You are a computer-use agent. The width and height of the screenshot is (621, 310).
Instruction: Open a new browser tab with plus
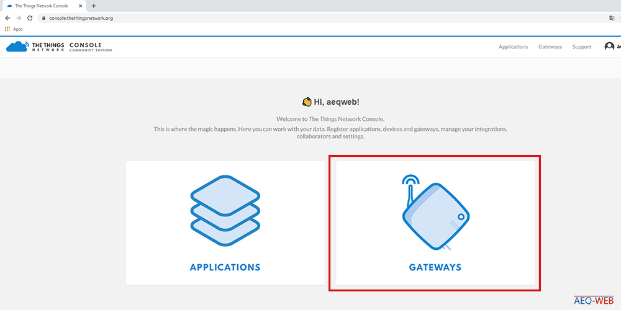94,6
